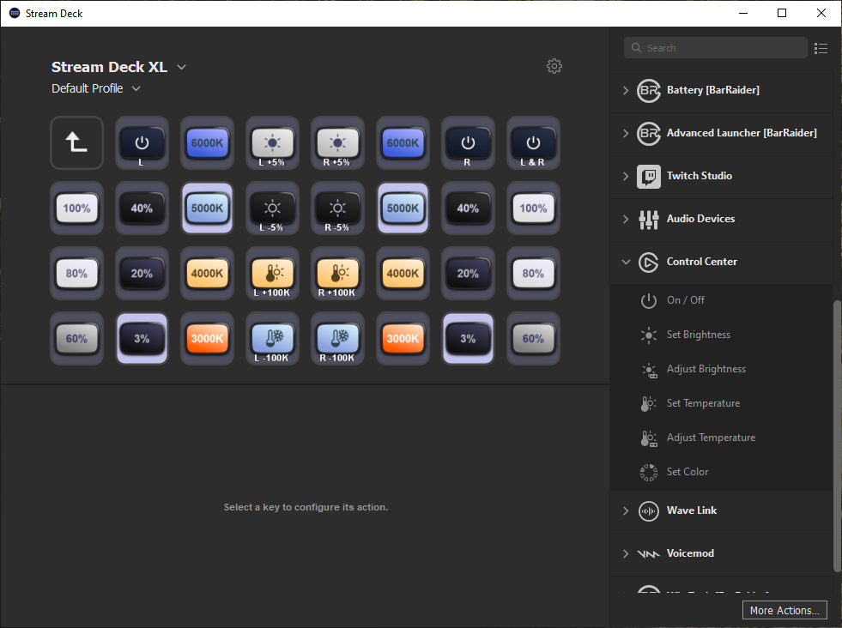
Task: Click inside the Search actions field
Action: coord(715,48)
